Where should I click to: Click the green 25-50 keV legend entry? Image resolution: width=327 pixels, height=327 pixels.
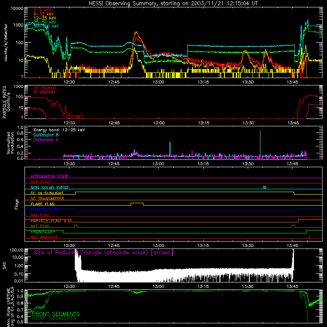pyautogui.click(x=45, y=22)
